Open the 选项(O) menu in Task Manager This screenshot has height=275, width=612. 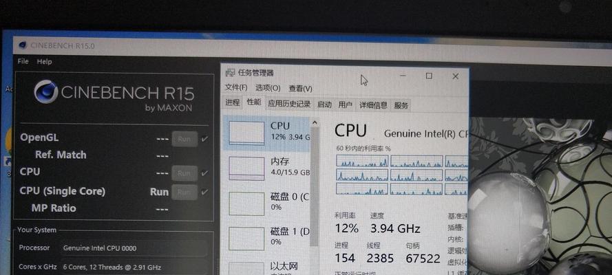pos(268,88)
